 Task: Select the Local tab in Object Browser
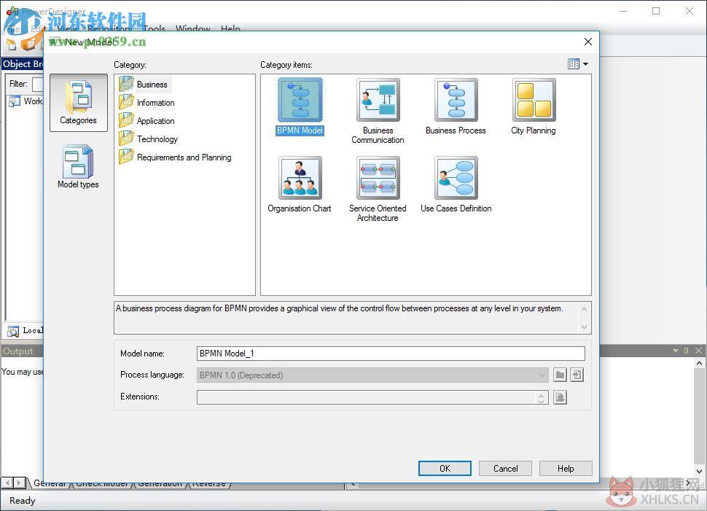pos(26,331)
